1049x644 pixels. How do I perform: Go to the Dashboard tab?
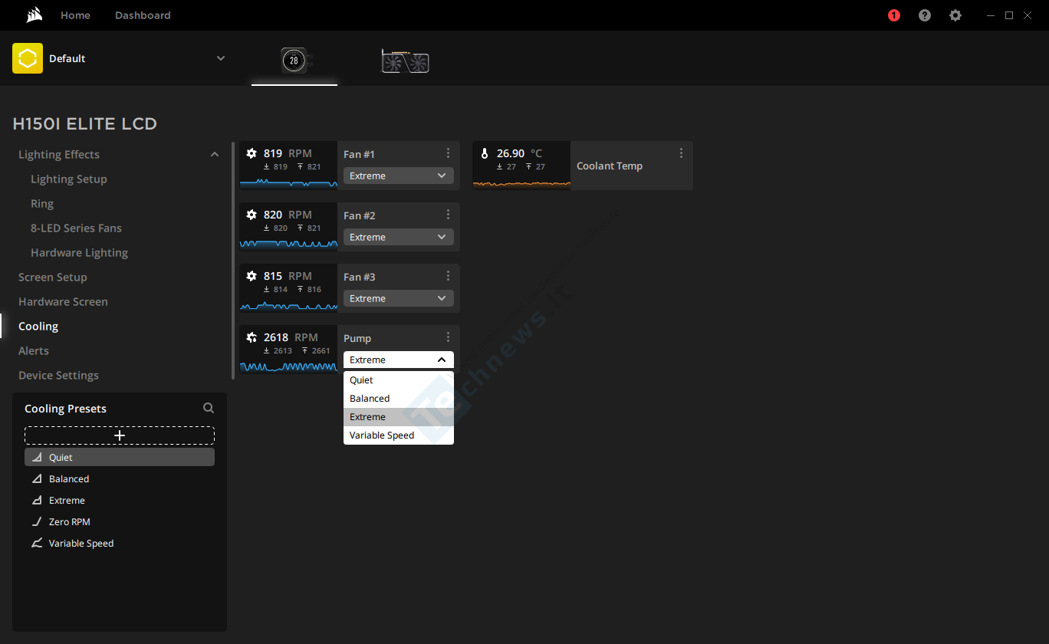pos(143,15)
